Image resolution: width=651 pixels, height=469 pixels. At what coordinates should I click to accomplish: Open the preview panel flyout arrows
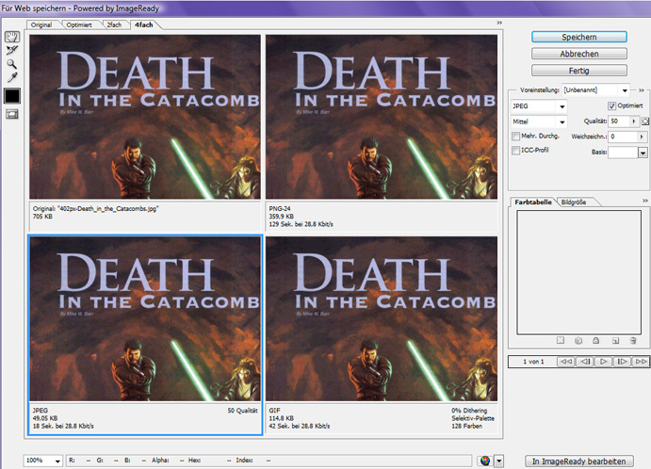(x=499, y=23)
